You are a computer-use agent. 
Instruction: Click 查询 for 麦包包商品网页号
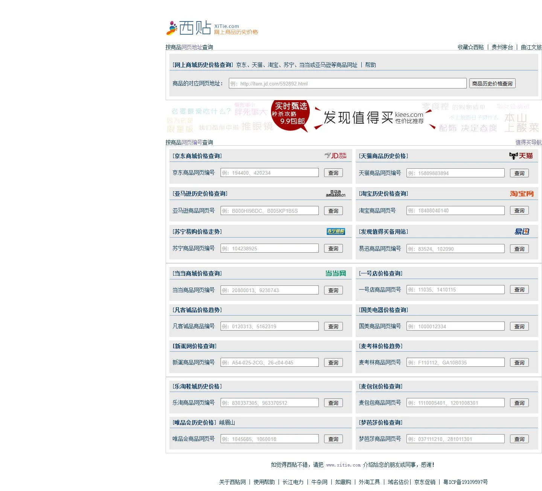[519, 403]
